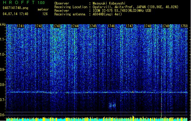Click the 1741 time marker
This screenshot has width=191, height=121.
click(20, 26)
